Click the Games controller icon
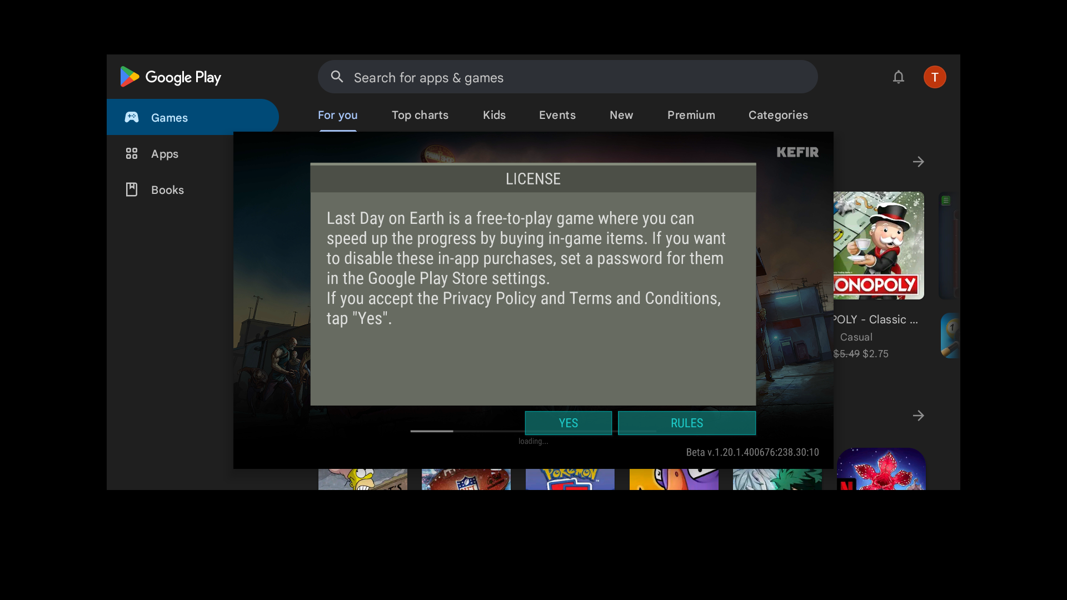Viewport: 1067px width, 600px height. [132, 117]
